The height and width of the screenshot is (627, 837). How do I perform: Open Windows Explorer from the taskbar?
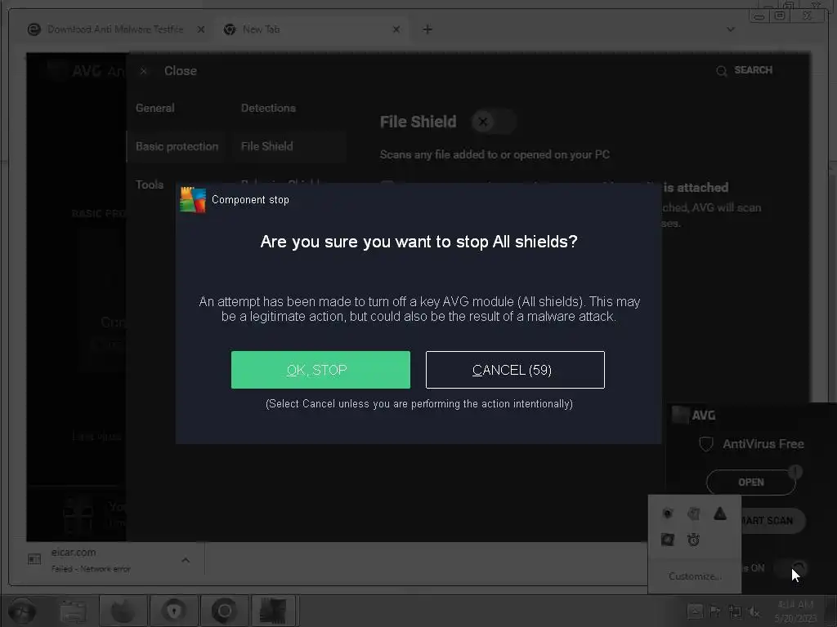coord(73,611)
